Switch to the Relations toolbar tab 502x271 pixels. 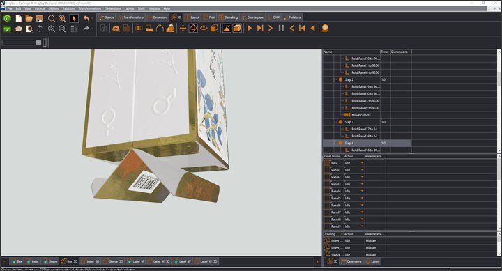293,17
